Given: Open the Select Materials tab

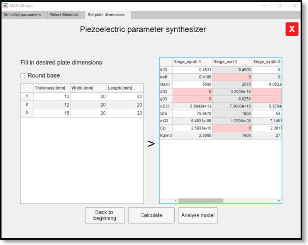Looking at the screenshot, I should pos(64,15).
